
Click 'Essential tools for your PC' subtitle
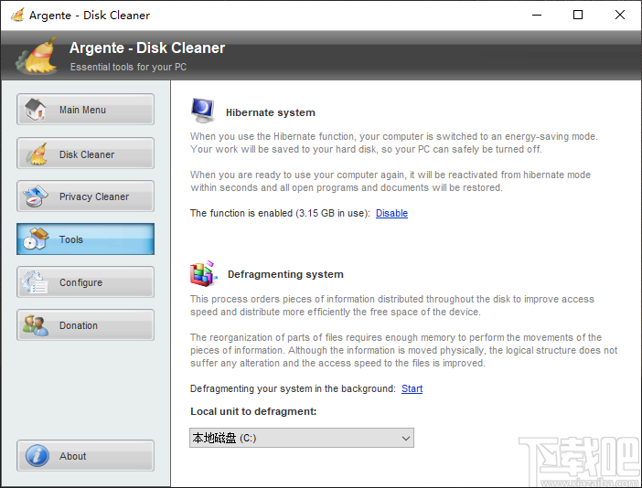pyautogui.click(x=128, y=67)
